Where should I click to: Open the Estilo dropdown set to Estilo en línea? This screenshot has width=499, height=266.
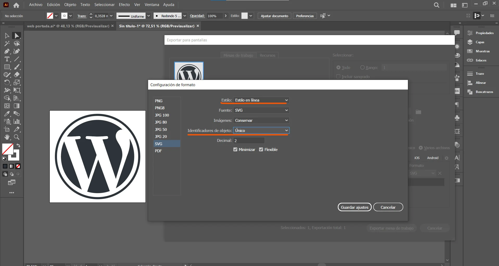pyautogui.click(x=261, y=100)
